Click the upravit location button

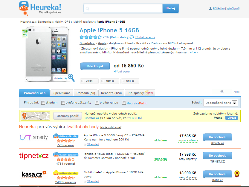point(232,118)
